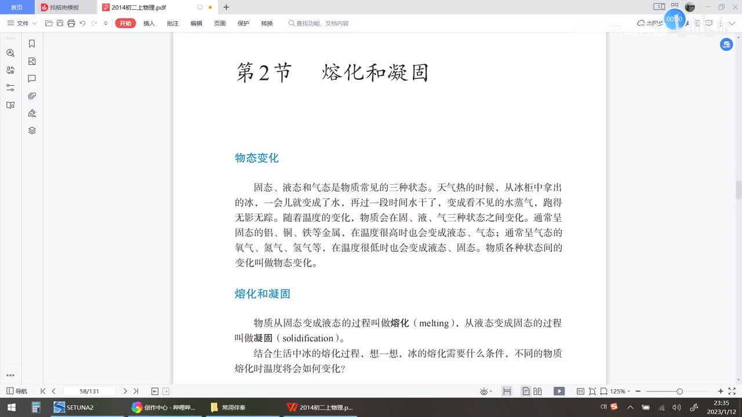
Task: Select the 编辑 ribbon tab
Action: pyautogui.click(x=197, y=23)
